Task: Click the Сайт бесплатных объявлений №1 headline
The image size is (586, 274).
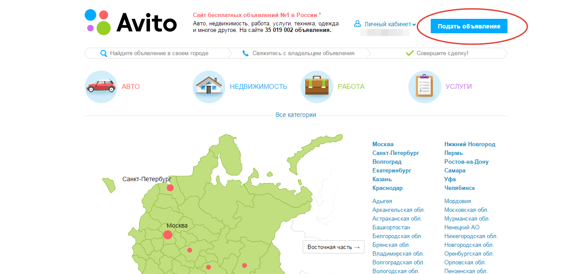Action: coord(255,15)
